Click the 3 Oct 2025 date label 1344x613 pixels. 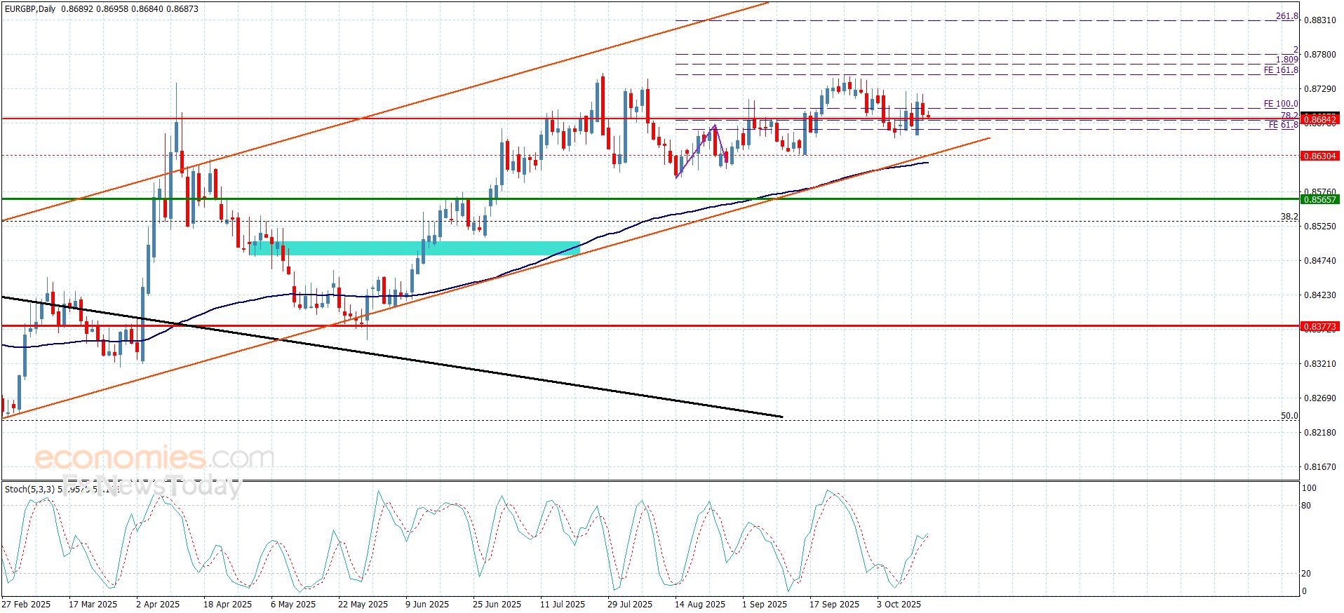click(899, 604)
